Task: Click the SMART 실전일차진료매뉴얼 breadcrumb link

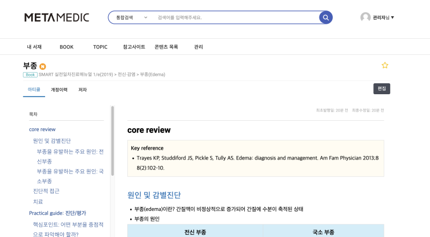Action: [x=76, y=75]
